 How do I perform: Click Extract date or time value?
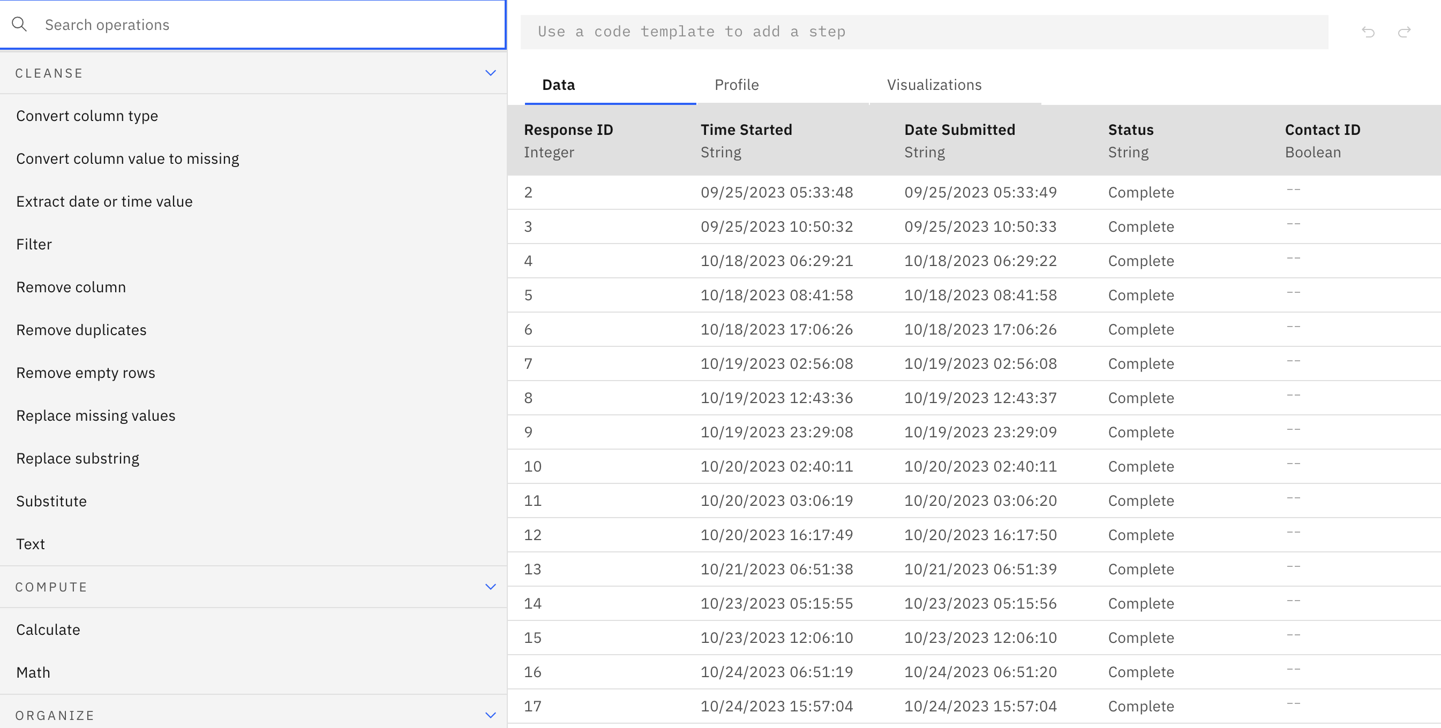tap(104, 201)
